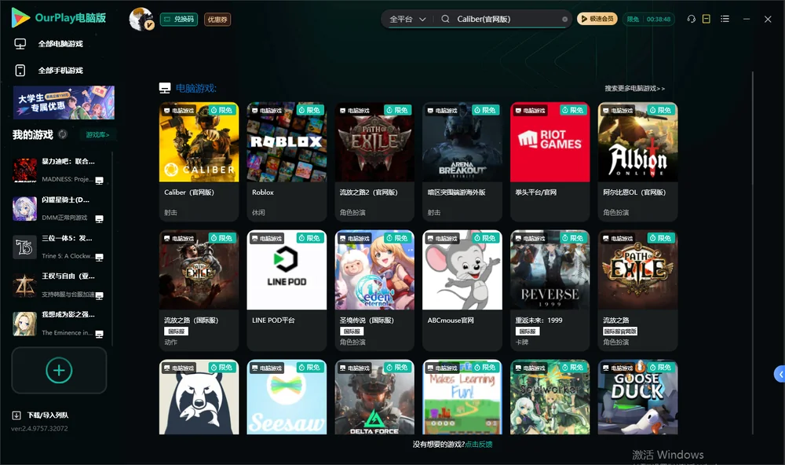
Task: Open customer service headset icon
Action: pyautogui.click(x=691, y=19)
